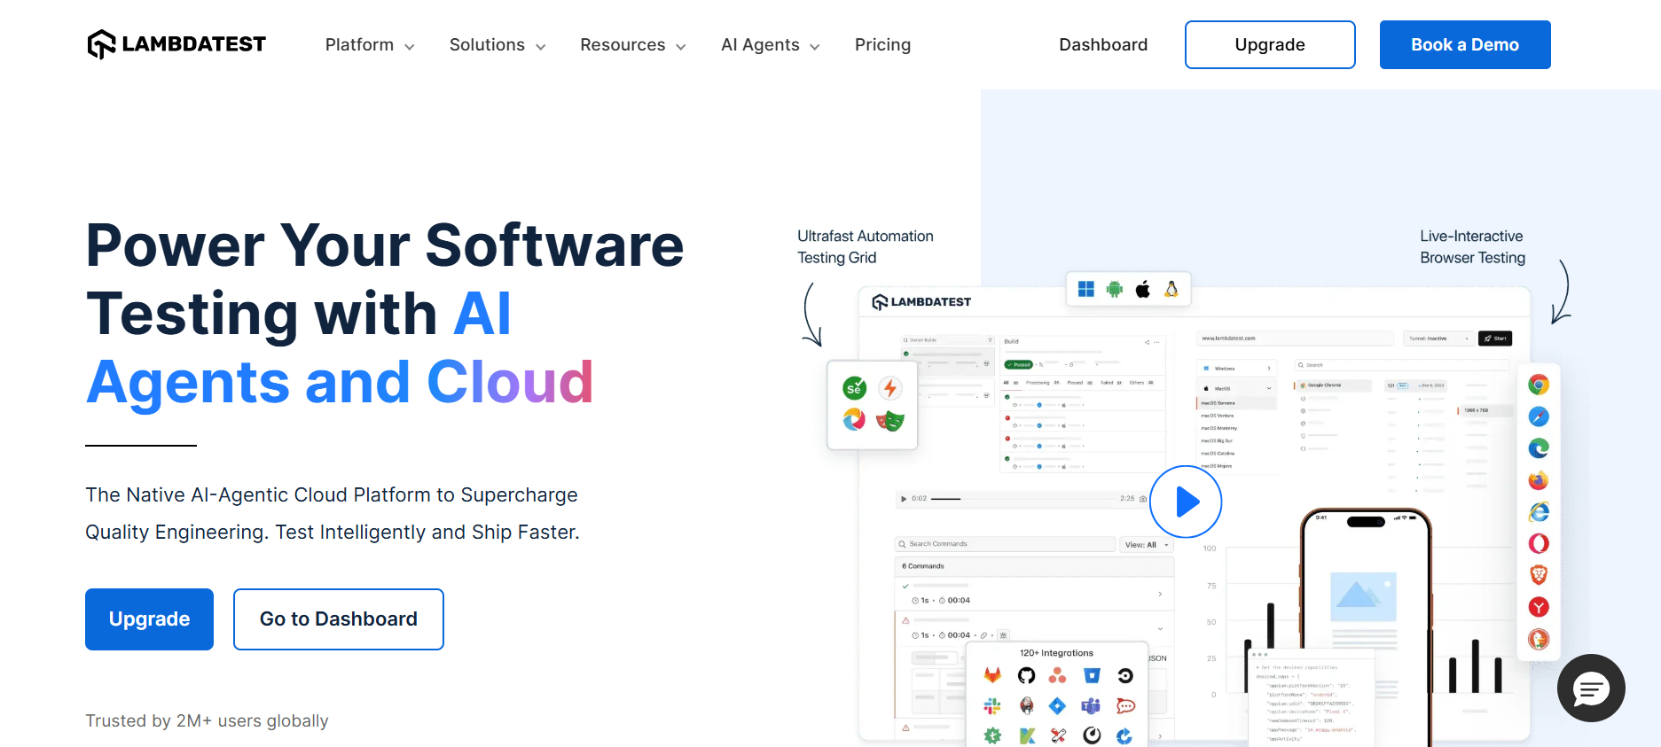The width and height of the screenshot is (1661, 747).
Task: Open the Dashboard link in header
Action: (x=1103, y=45)
